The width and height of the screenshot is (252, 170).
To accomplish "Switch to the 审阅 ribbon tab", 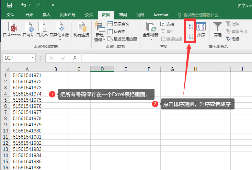I will click(x=123, y=15).
